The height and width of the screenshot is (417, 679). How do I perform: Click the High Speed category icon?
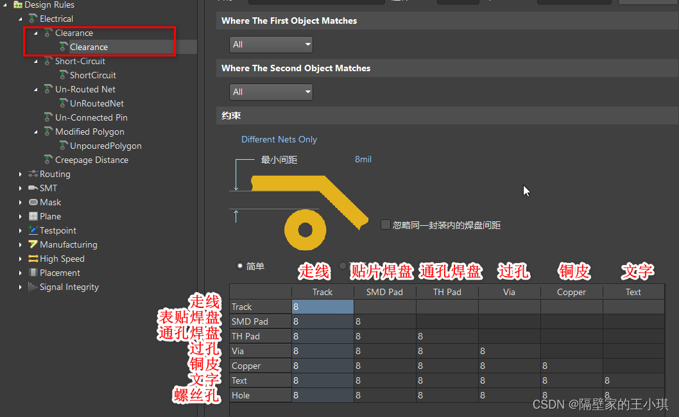33,259
